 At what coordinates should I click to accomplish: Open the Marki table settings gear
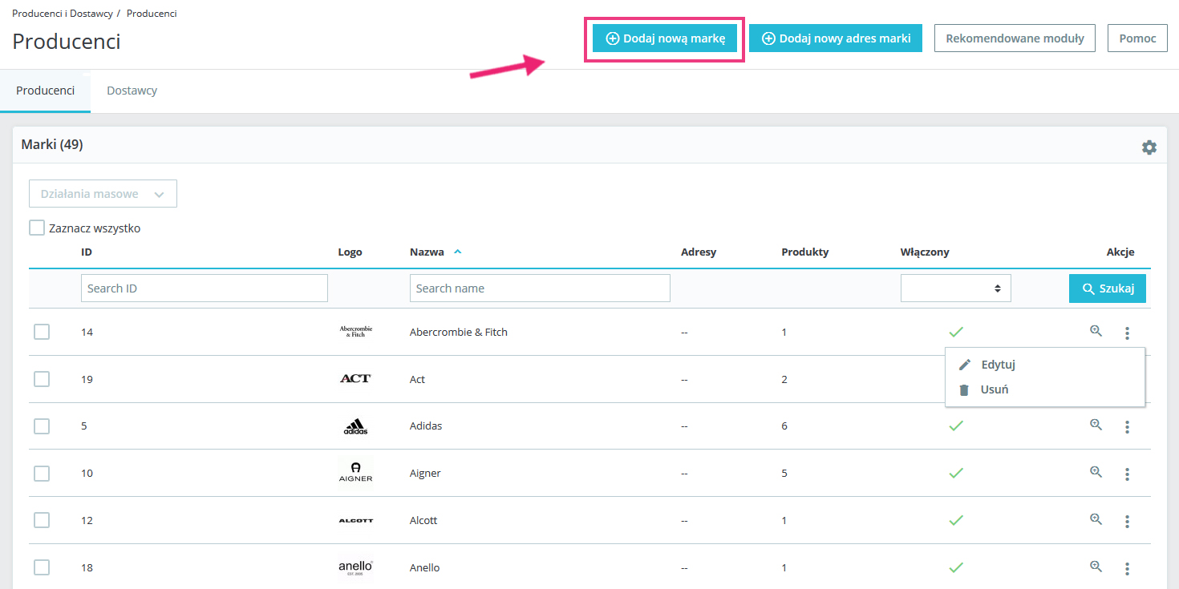pos(1149,147)
